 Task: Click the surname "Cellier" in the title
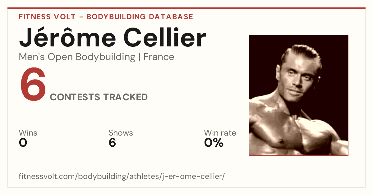coord(165,38)
